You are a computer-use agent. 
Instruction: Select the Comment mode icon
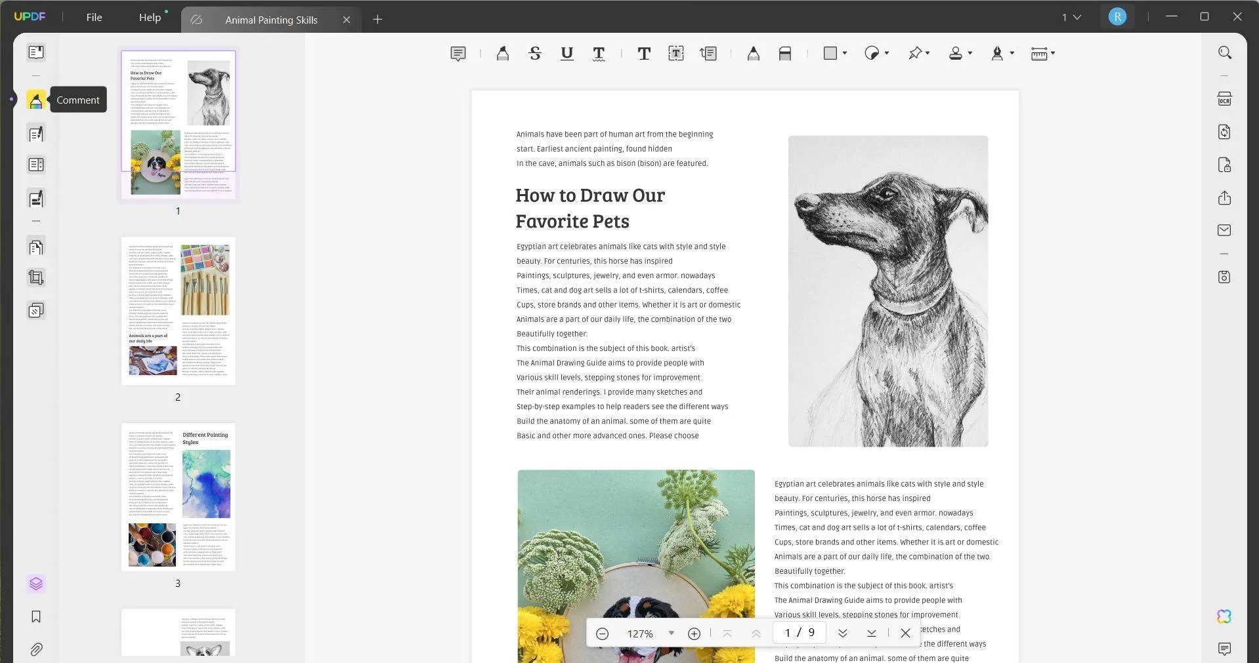[36, 100]
